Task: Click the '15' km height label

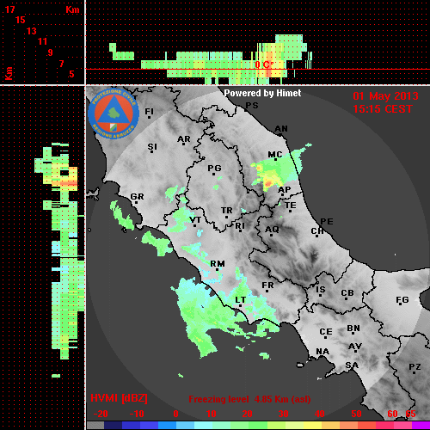Action: point(21,20)
